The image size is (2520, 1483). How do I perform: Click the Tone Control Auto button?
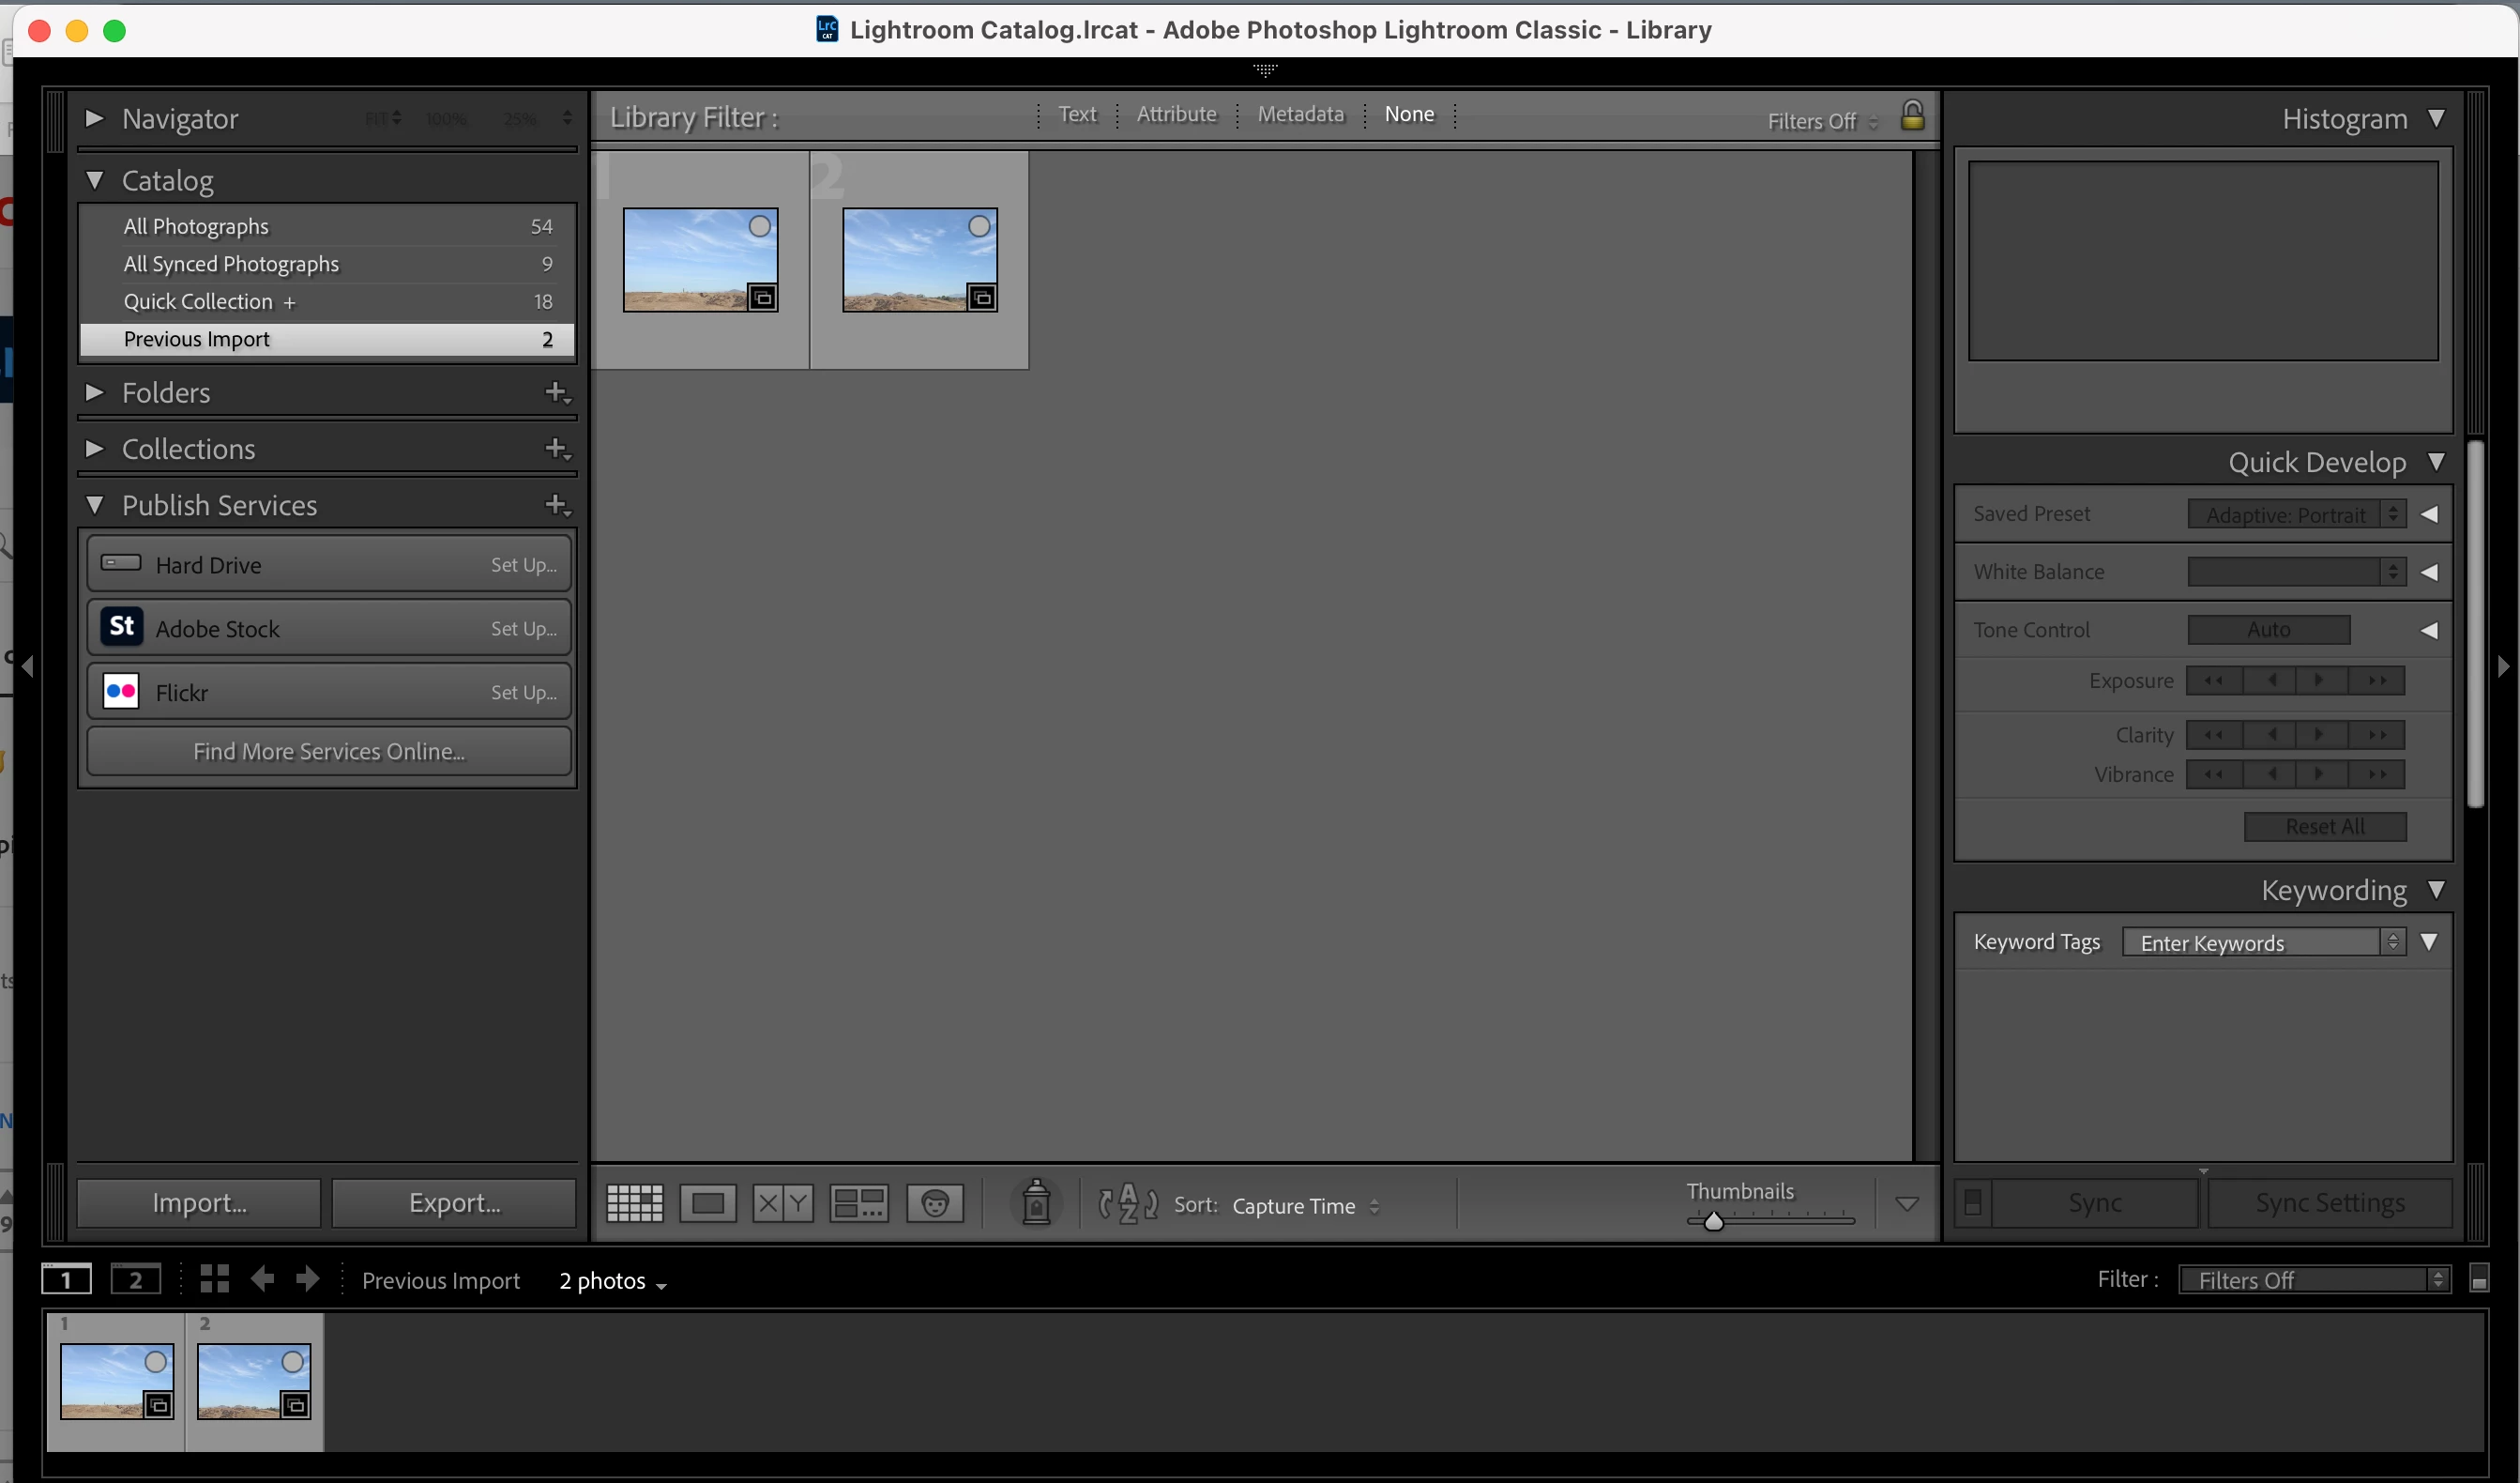(x=2268, y=630)
